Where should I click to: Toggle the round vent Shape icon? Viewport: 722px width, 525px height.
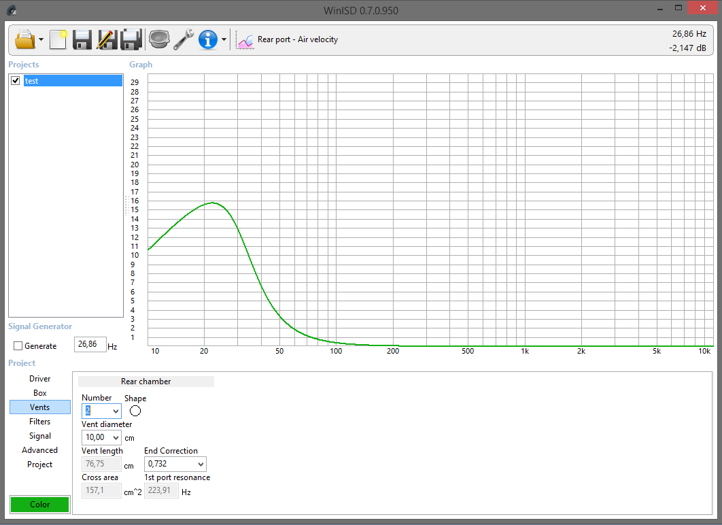pyautogui.click(x=135, y=411)
